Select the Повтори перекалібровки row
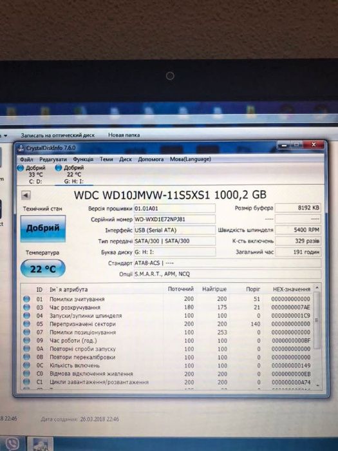 coord(167,357)
